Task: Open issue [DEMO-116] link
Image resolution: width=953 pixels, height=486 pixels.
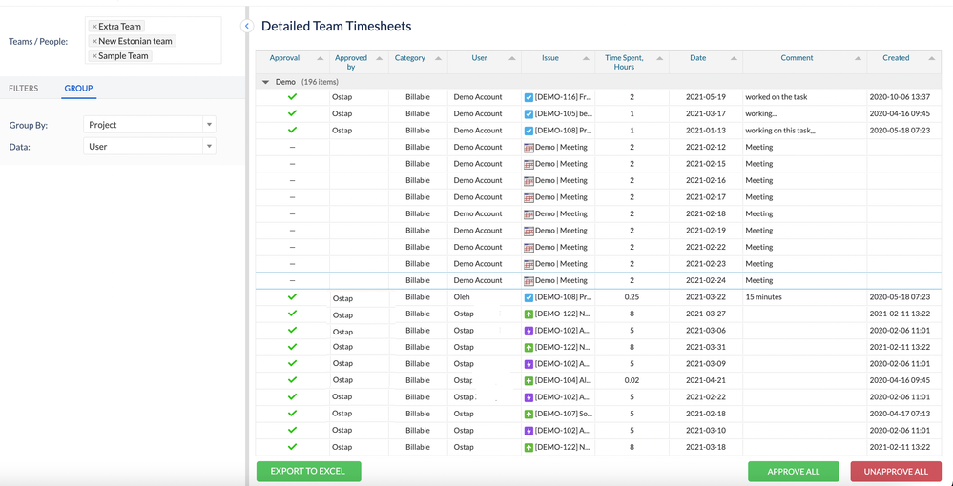Action: (x=563, y=97)
